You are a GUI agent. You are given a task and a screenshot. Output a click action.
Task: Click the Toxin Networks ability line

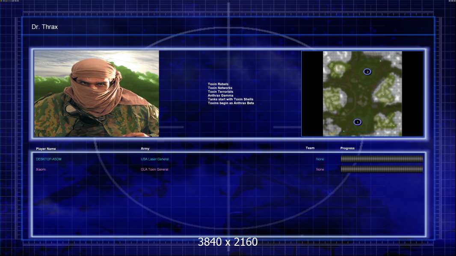[220, 88]
